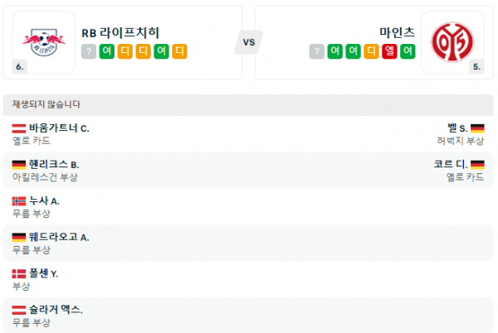Click the Austrian flag beside 슐라거 엑스.
This screenshot has height=333, width=498.
pos(19,310)
